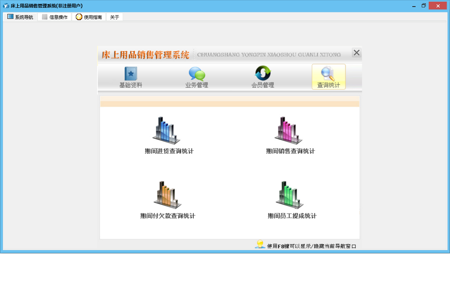The image size is (450, 296).
Task: Click the 期间进货查询统计 label
Action: 169,151
